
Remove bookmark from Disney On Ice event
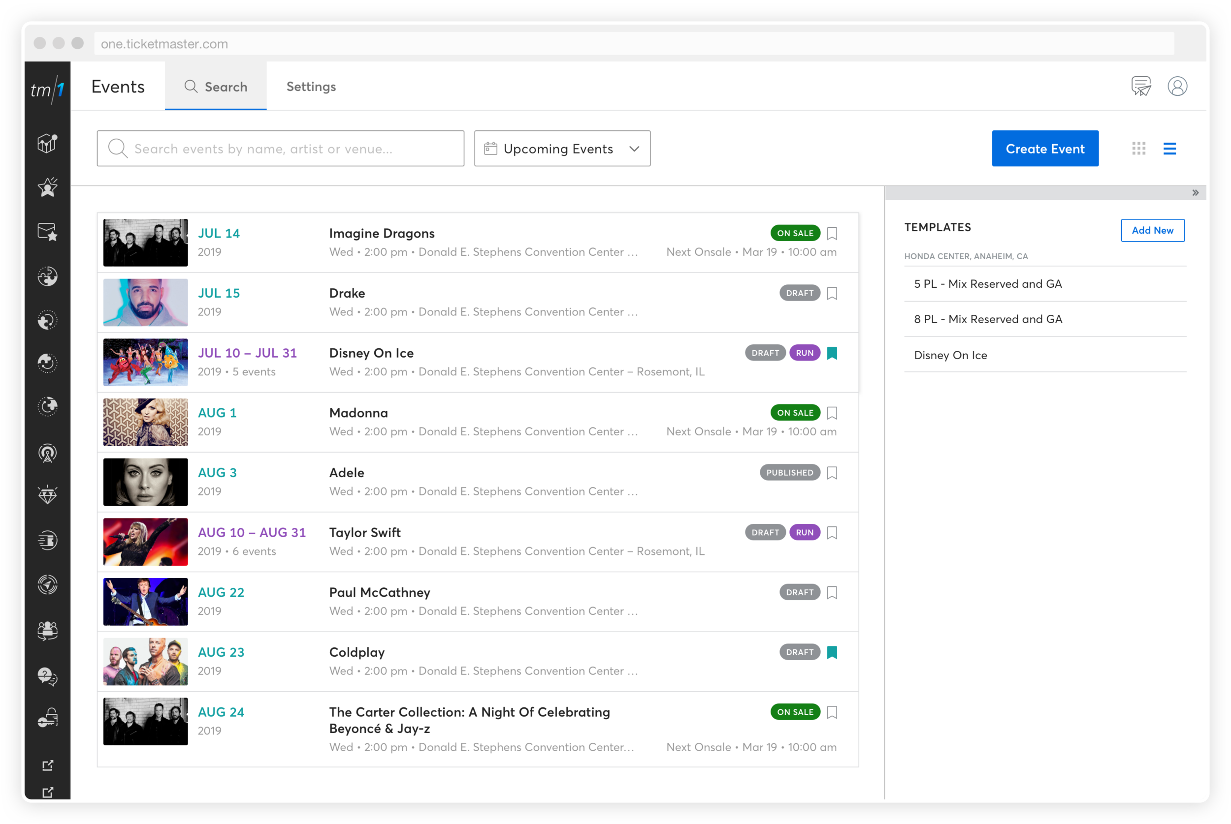(x=832, y=353)
